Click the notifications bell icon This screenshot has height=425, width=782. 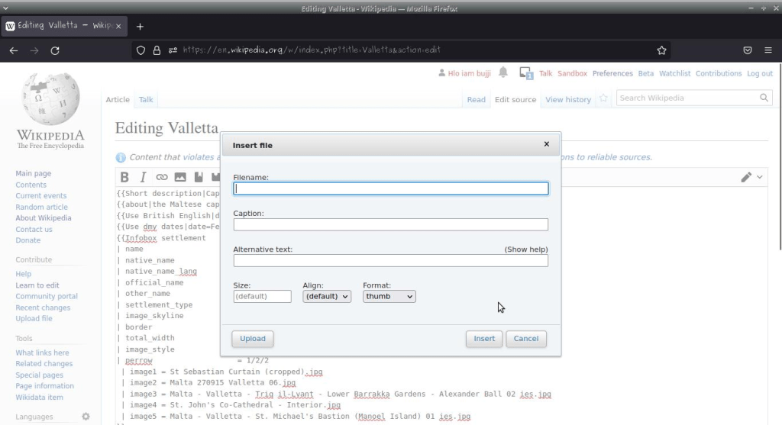pos(503,72)
